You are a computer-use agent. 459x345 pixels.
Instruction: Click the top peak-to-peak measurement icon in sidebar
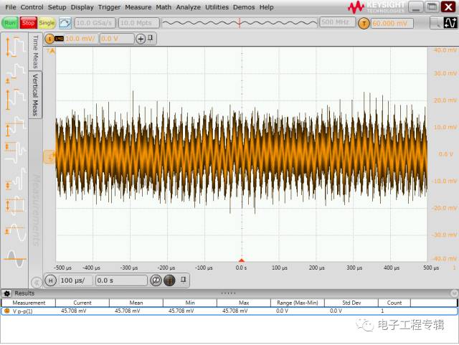pos(14,47)
